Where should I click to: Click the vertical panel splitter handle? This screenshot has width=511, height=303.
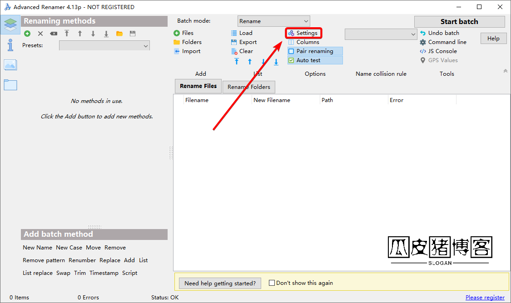click(171, 153)
